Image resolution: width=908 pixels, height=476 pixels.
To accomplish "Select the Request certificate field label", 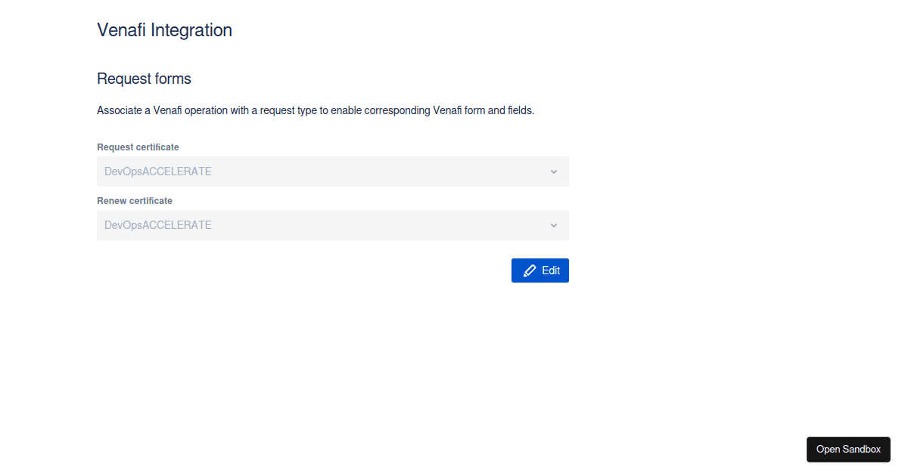I will [138, 147].
